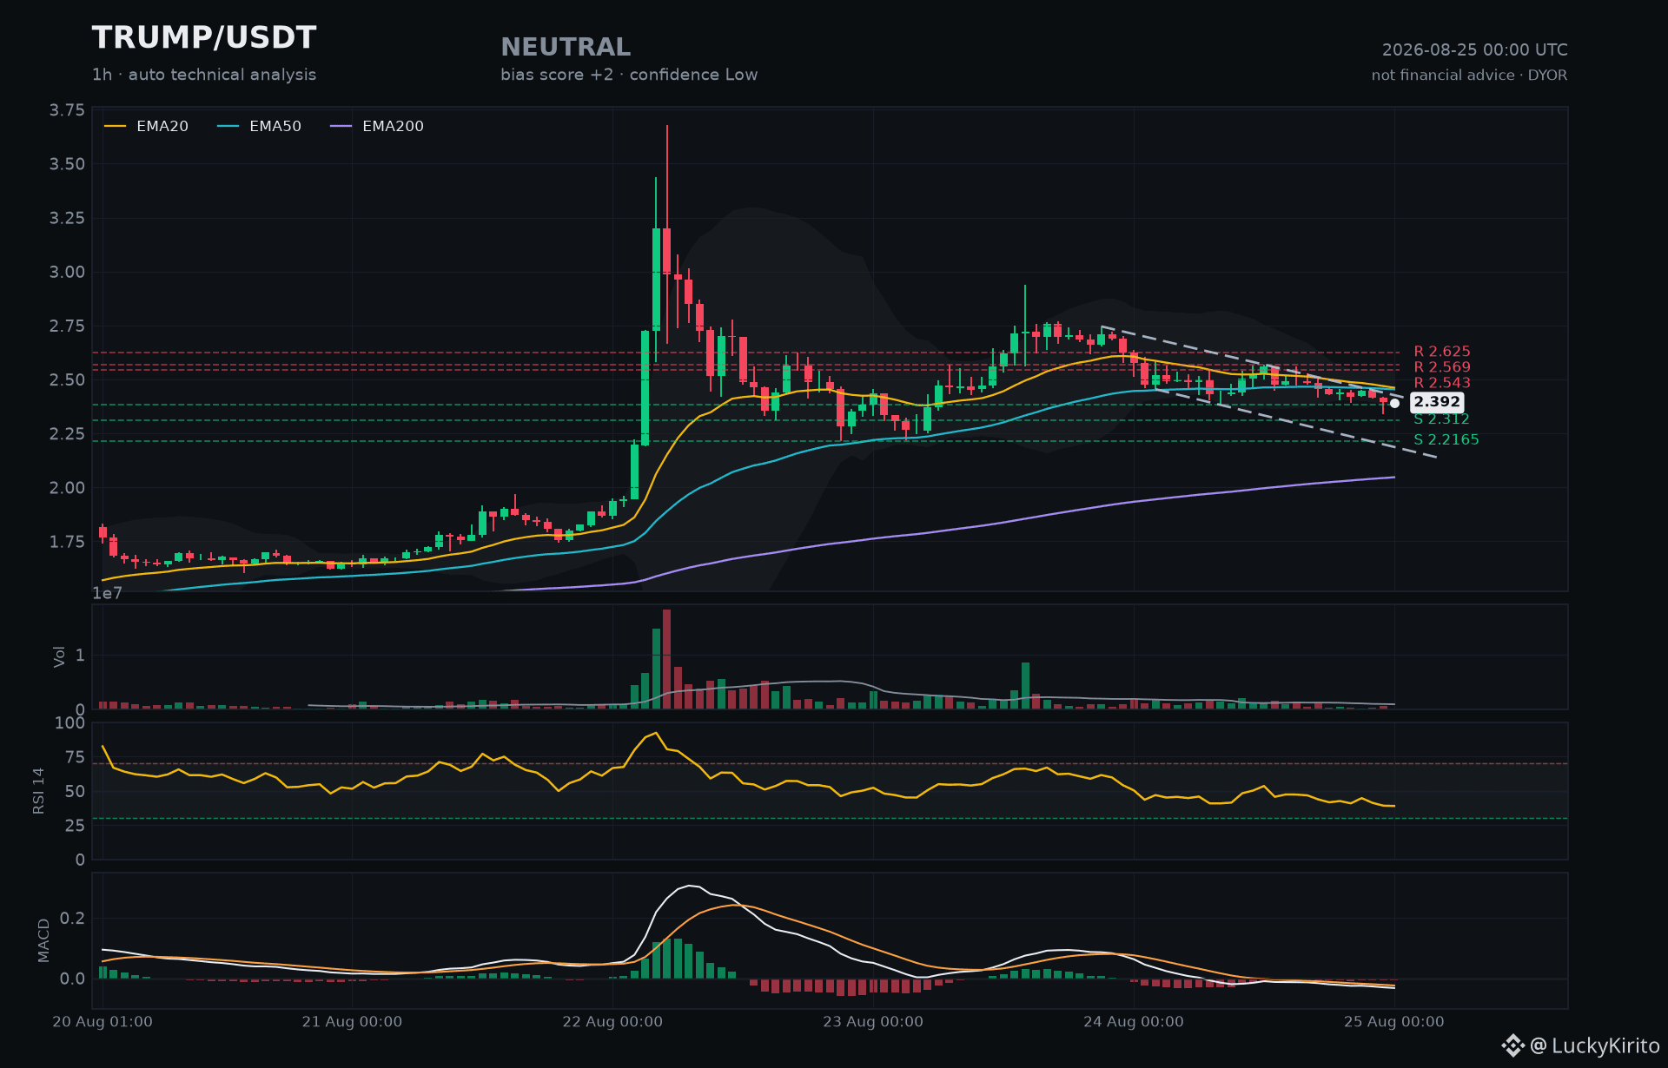This screenshot has width=1668, height=1068.
Task: Click the EMA50 legend label
Action: [x=275, y=126]
